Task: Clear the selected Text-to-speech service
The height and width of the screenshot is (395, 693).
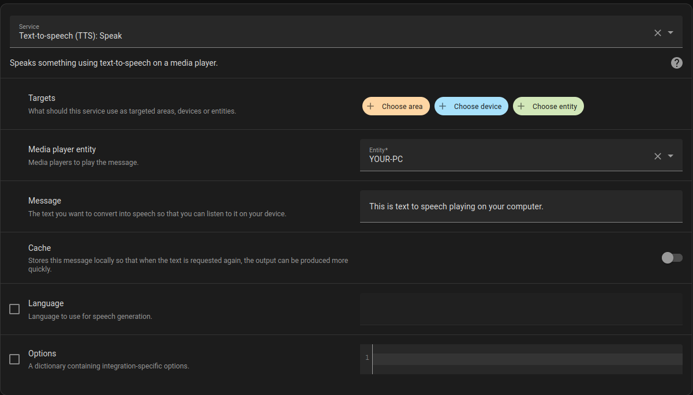Action: tap(657, 32)
